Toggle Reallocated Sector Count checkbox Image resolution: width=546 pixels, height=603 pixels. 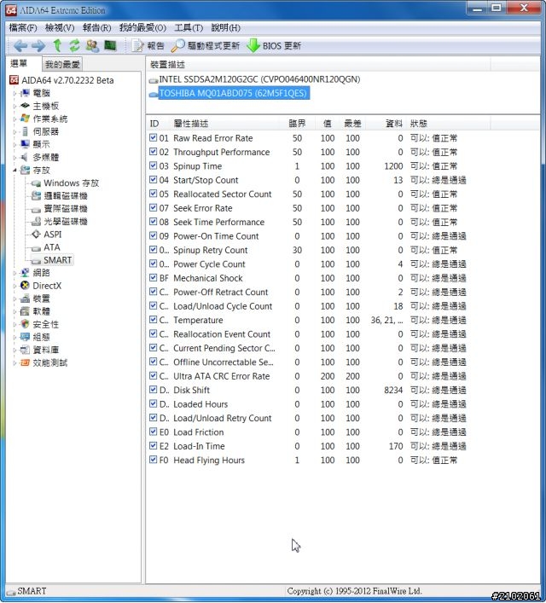pyautogui.click(x=154, y=194)
